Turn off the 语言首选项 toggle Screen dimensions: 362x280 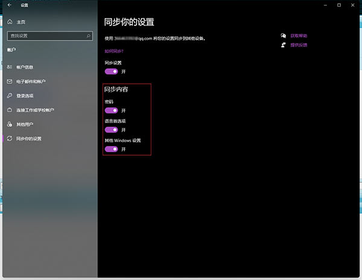click(111, 130)
